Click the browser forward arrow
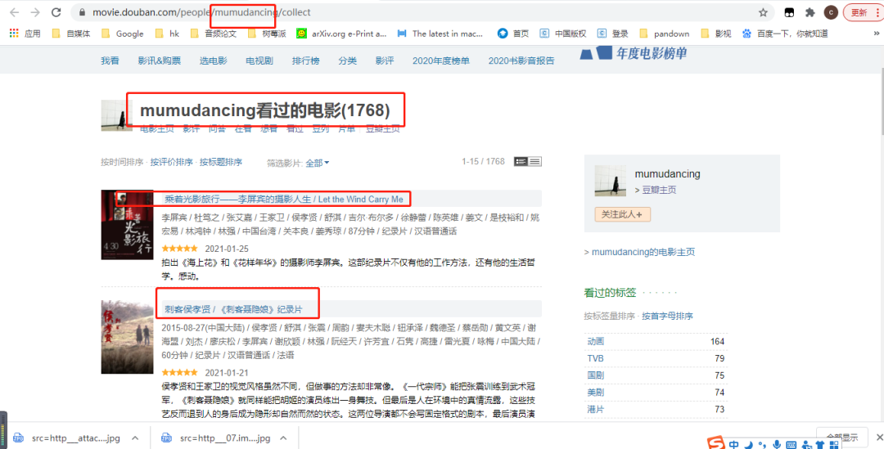The width and height of the screenshot is (884, 449). click(35, 11)
